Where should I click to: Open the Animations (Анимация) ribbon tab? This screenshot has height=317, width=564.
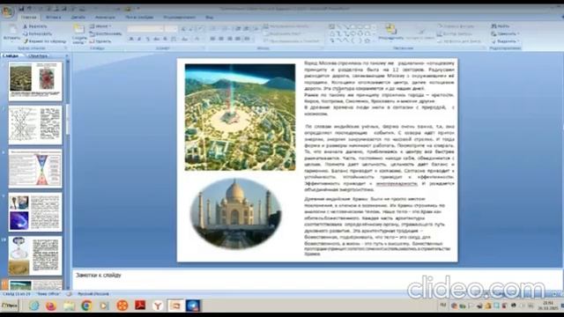click(x=105, y=18)
